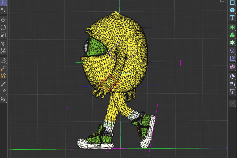
Task: Select the Live Selection tool icon
Action: click(x=3, y=2)
